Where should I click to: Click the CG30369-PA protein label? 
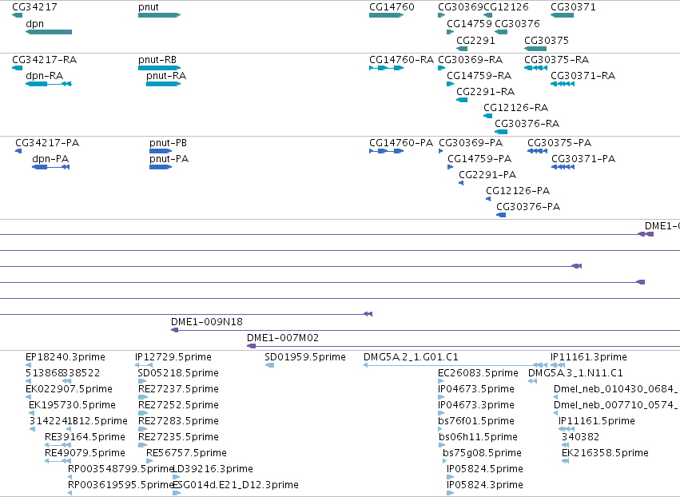pos(471,143)
